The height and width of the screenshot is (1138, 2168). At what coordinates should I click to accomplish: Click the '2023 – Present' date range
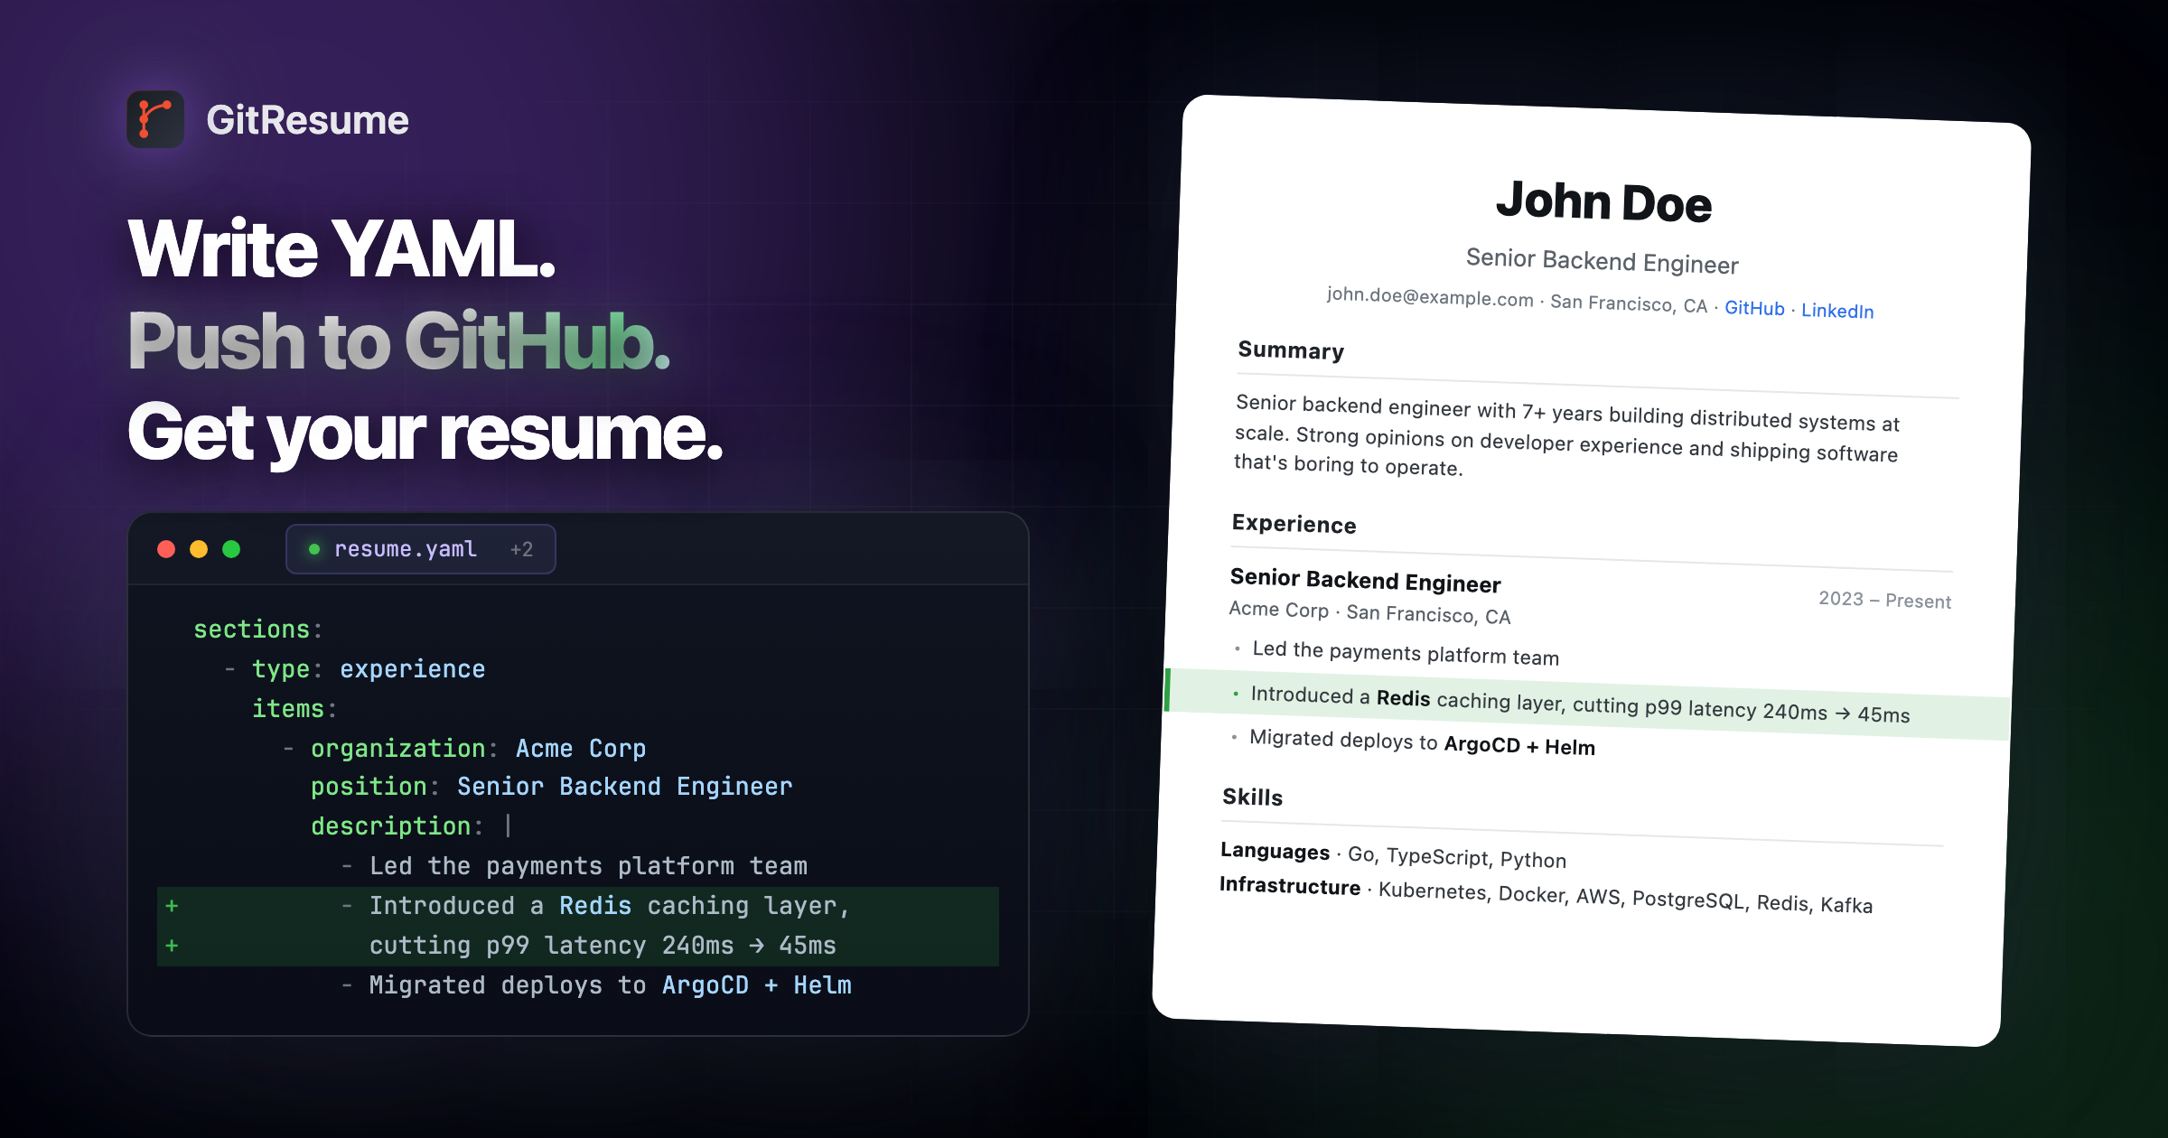point(1884,600)
